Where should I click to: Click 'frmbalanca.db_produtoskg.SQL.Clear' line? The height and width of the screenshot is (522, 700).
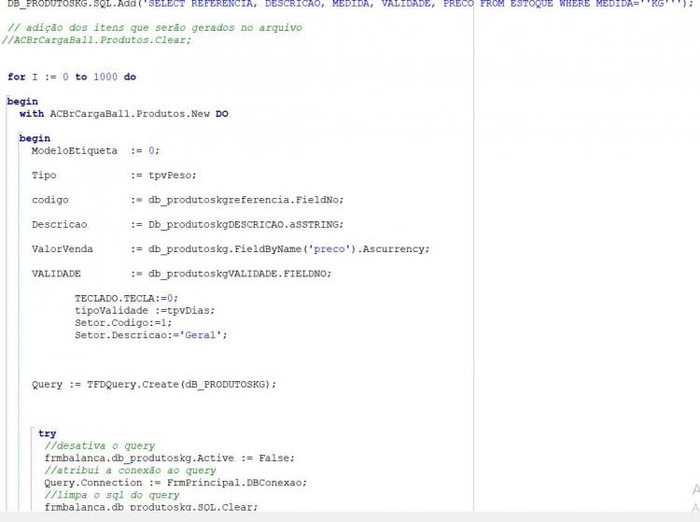point(151,507)
